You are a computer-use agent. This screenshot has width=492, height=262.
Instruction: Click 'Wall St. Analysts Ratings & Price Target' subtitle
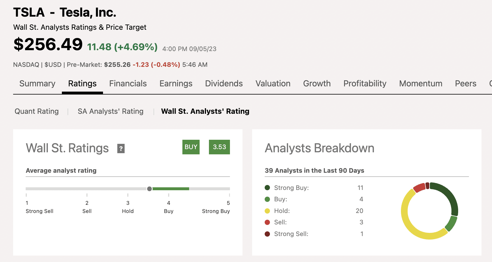(80, 27)
